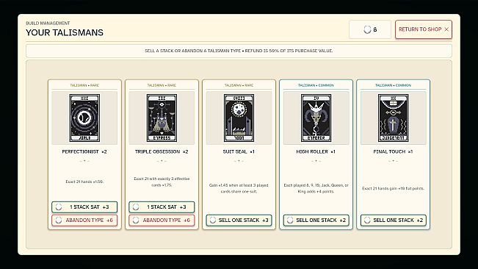Click 'Talisman • Rare' label above Perfectionist
The image size is (478, 269).
point(84,85)
